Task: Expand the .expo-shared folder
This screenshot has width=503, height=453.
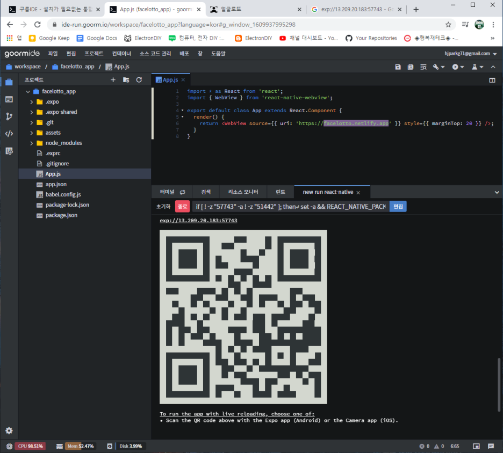Action: click(31, 112)
